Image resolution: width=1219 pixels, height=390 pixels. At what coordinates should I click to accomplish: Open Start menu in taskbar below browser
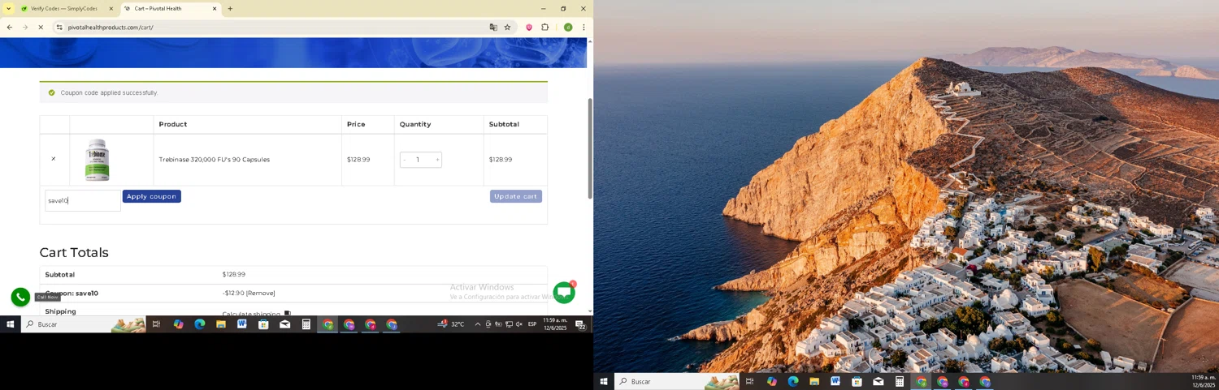[11, 324]
